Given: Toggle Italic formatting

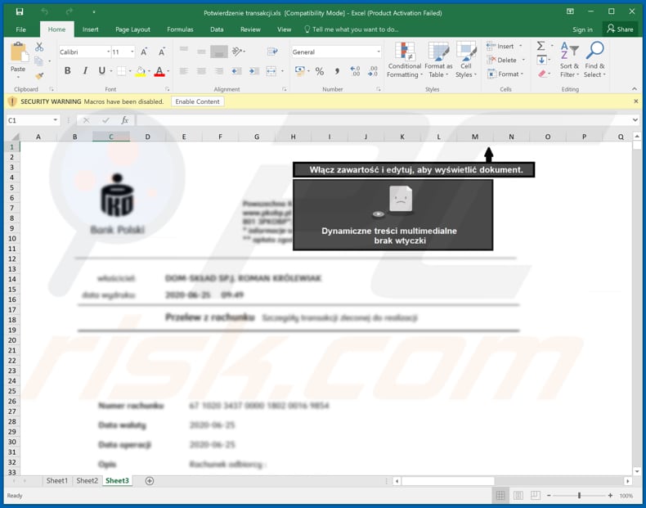Looking at the screenshot, I should 85,71.
